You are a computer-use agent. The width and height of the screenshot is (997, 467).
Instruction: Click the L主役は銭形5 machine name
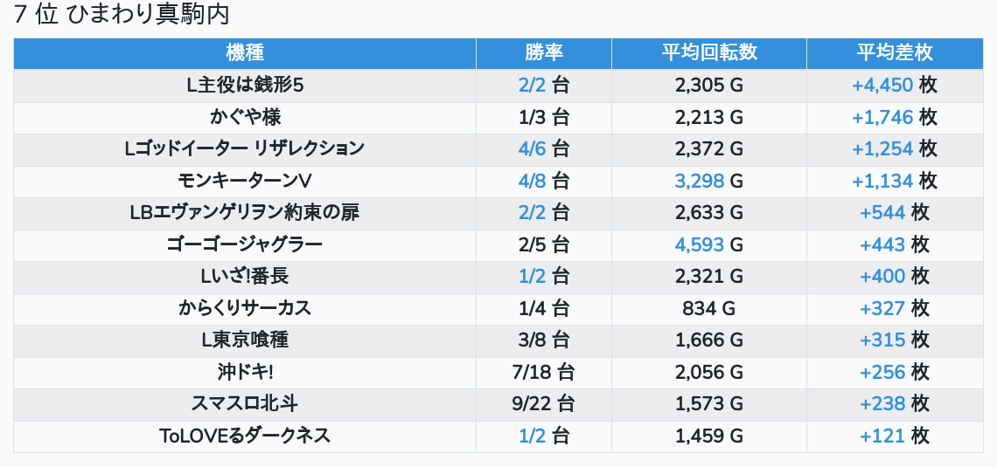245,85
